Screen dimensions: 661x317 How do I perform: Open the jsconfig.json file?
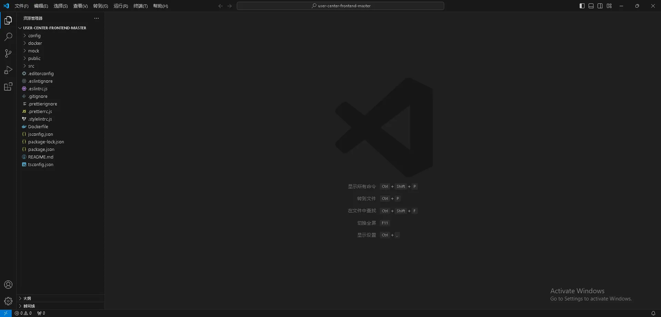[x=61, y=134]
